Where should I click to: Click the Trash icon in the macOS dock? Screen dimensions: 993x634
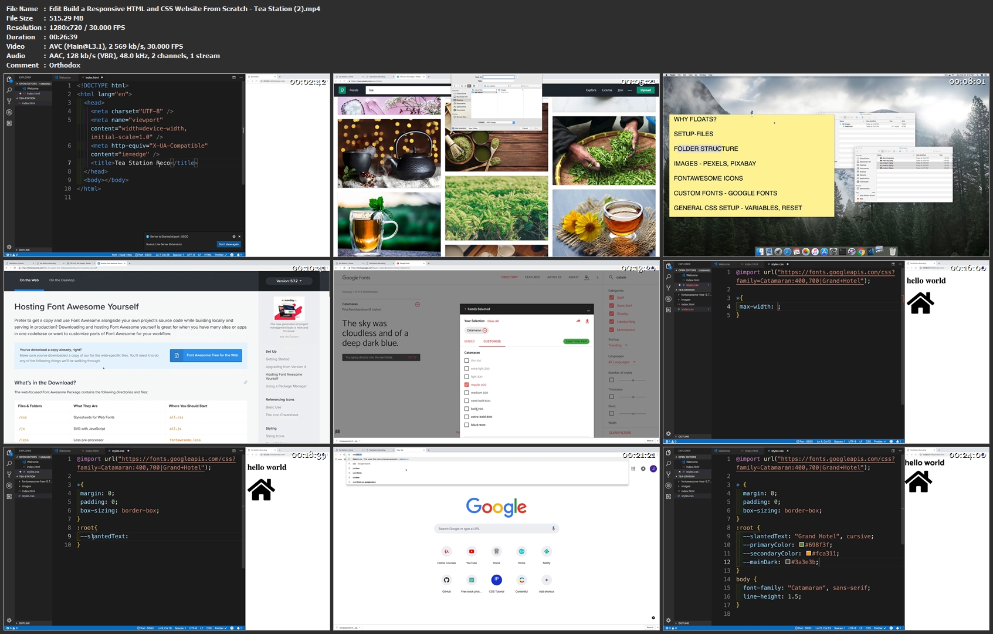tap(893, 251)
